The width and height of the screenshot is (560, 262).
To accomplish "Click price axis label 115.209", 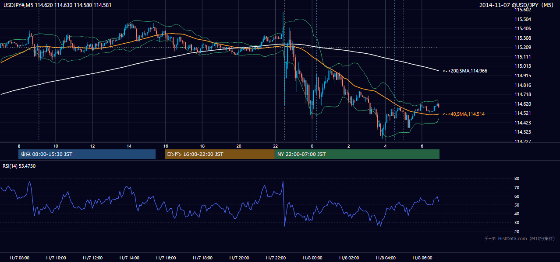I will pyautogui.click(x=522, y=47).
